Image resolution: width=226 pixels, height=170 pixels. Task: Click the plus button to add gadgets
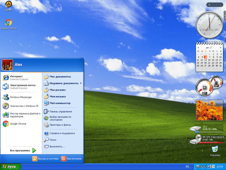[210, 5]
